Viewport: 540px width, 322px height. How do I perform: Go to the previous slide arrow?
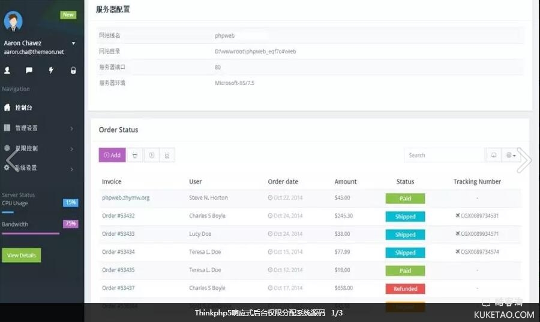(x=13, y=159)
